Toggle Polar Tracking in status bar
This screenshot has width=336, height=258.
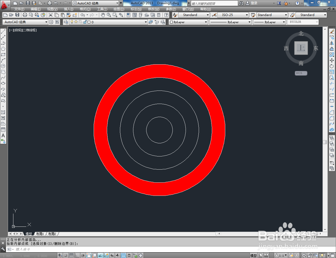pyautogui.click(x=83, y=255)
